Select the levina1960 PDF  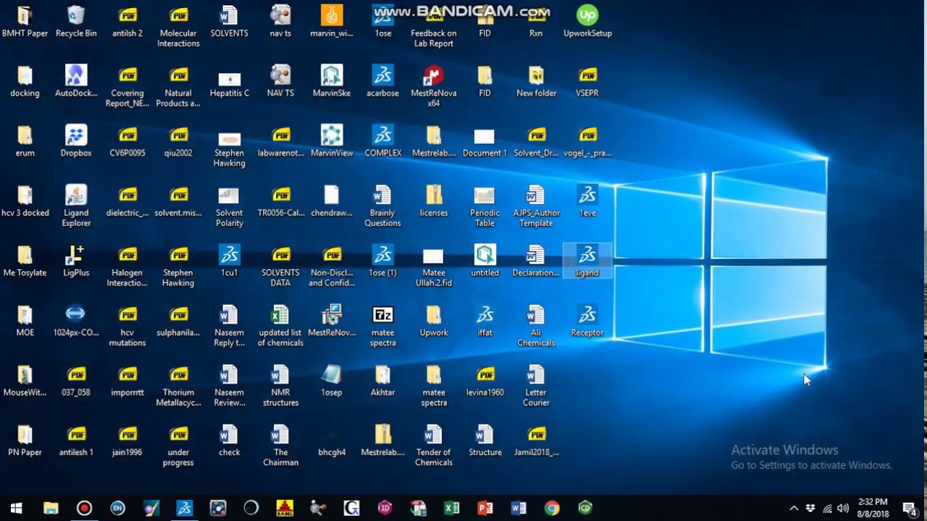coord(485,381)
